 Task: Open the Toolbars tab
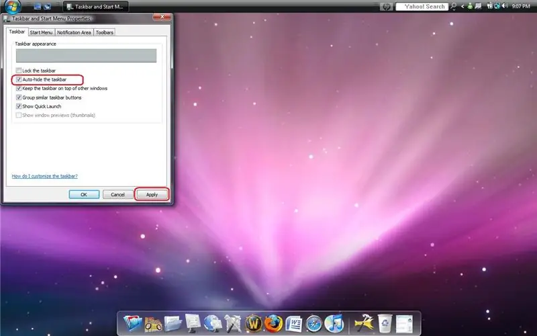pos(105,32)
